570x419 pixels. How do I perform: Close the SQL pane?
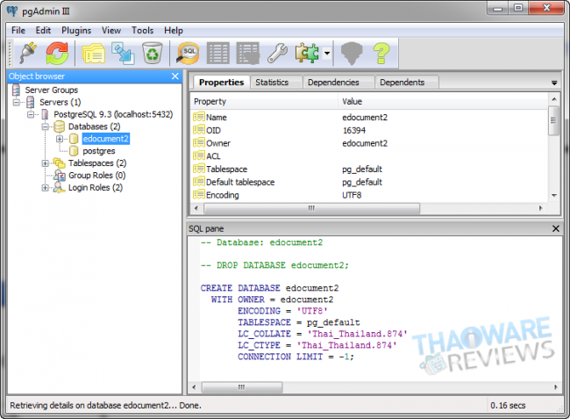click(555, 228)
